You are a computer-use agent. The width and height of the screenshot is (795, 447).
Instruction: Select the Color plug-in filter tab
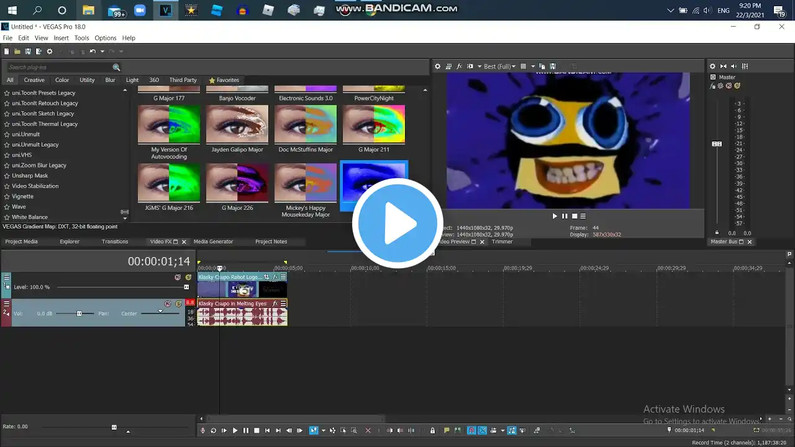(62, 80)
